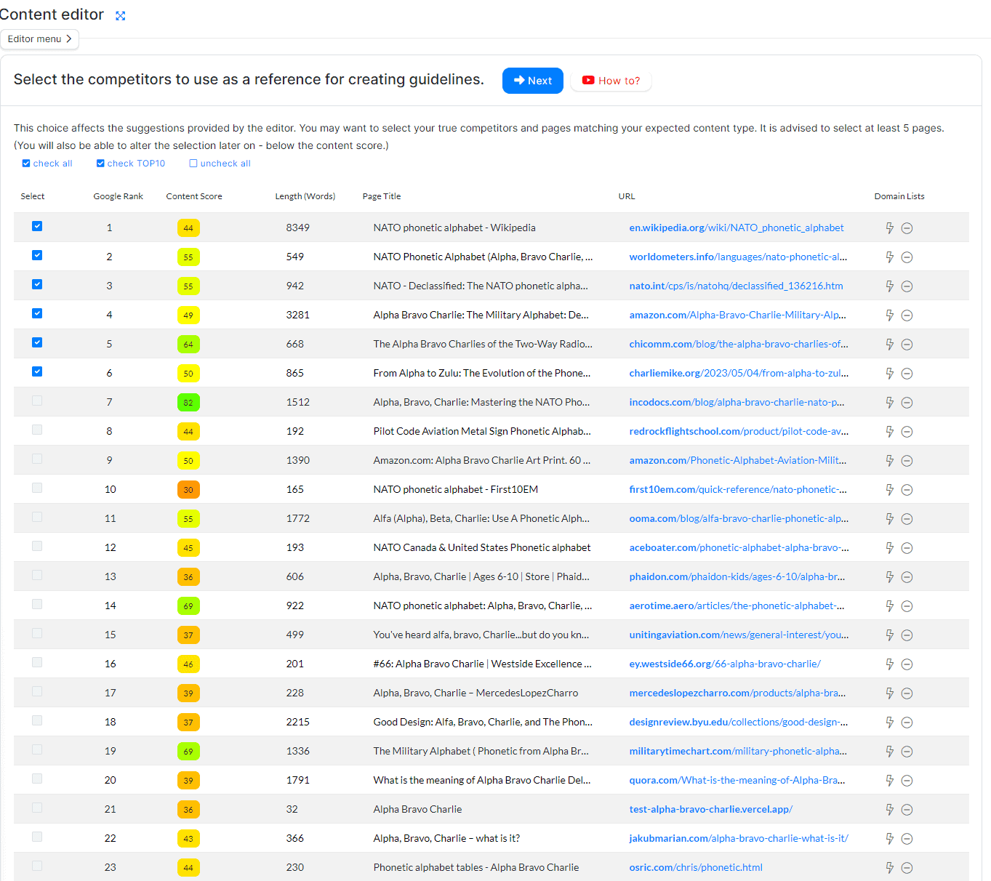Image resolution: width=991 pixels, height=881 pixels.
Task: Click the green 82 content score badge
Action: pos(188,403)
